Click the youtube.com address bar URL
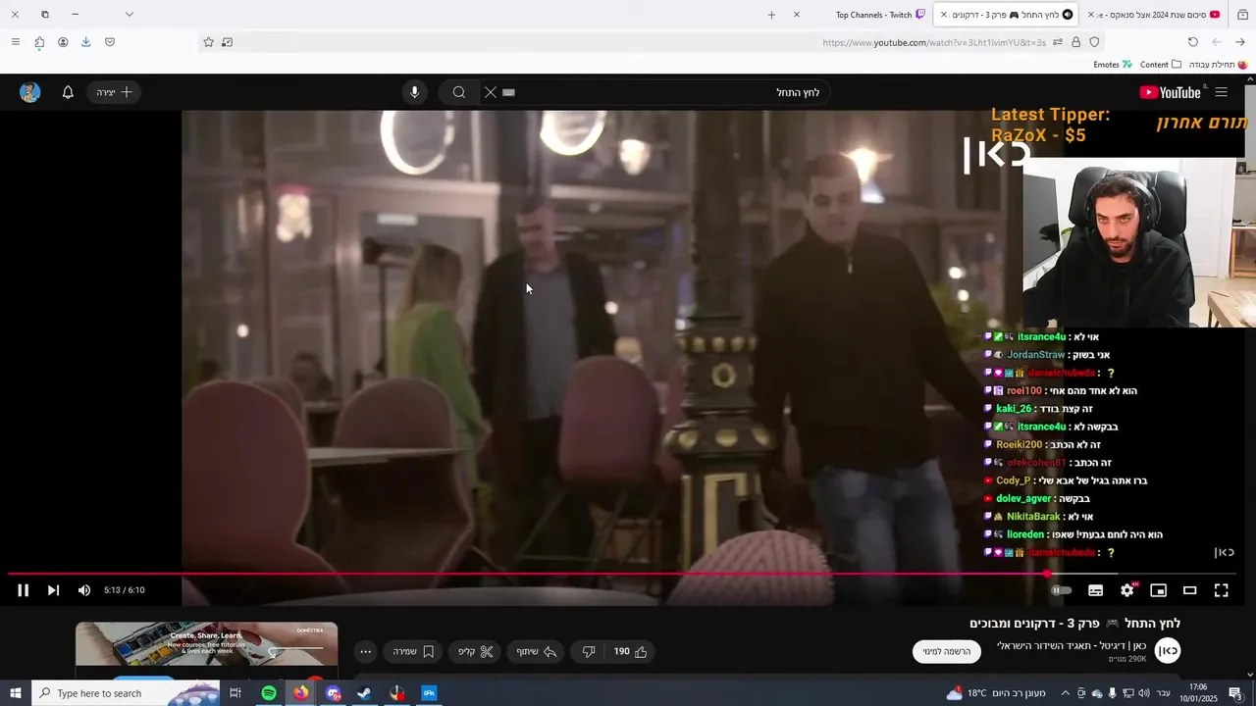This screenshot has height=706, width=1256. pyautogui.click(x=934, y=42)
